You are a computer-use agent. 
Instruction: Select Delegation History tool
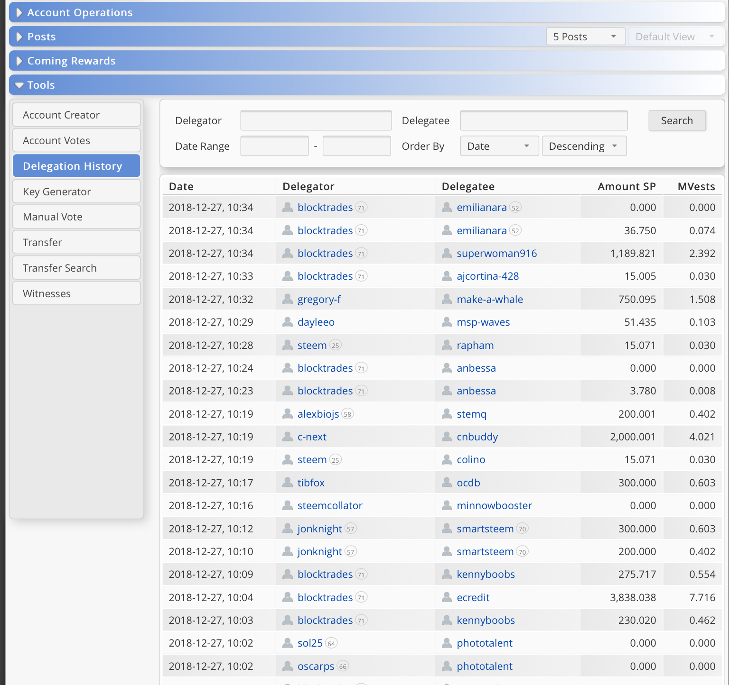click(76, 166)
